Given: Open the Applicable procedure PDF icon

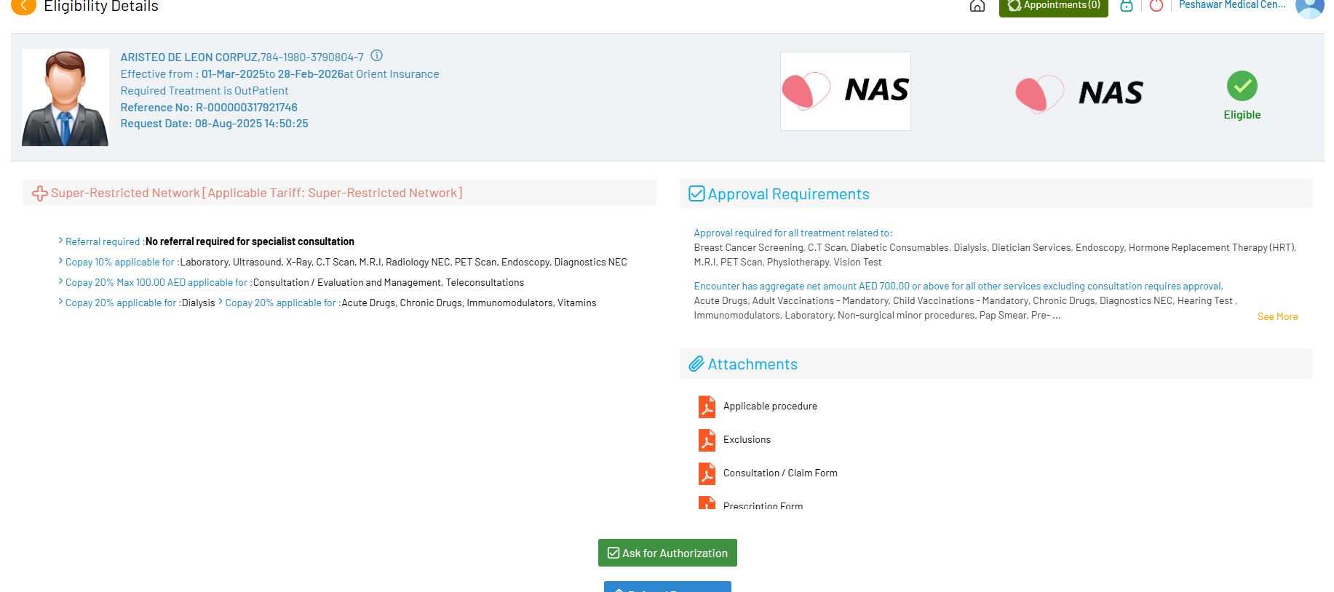Looking at the screenshot, I should pos(707,407).
